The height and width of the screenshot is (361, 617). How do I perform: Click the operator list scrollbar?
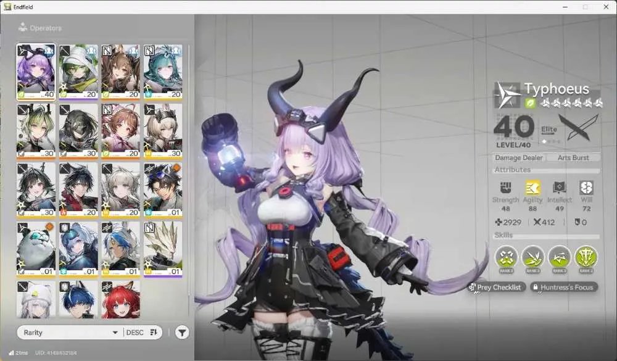click(x=189, y=169)
